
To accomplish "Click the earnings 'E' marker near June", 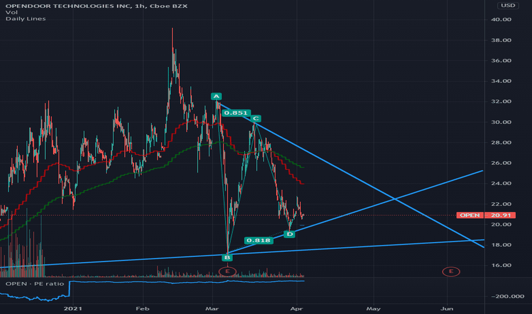I will click(451, 271).
